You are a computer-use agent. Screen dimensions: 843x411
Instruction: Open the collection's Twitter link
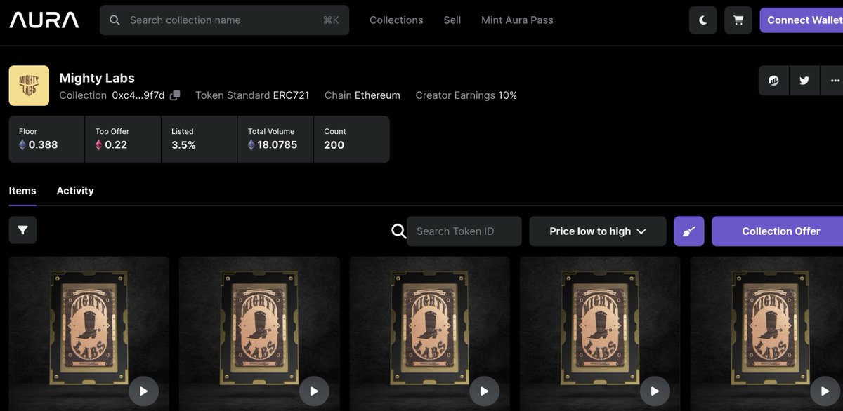coord(804,81)
